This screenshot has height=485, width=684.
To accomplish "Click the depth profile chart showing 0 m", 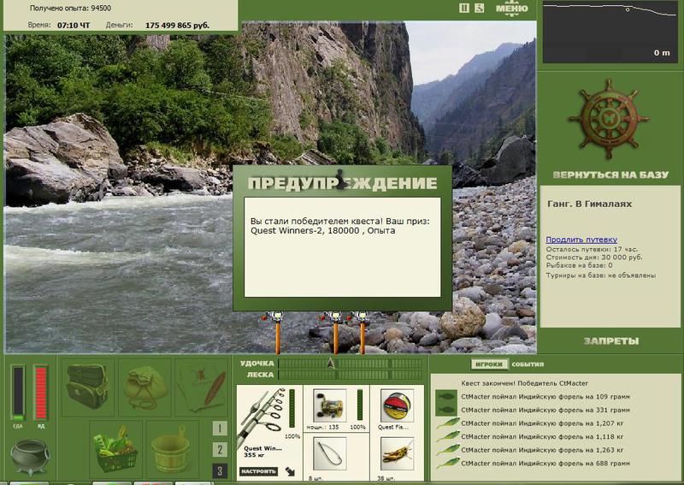I will tap(610, 32).
